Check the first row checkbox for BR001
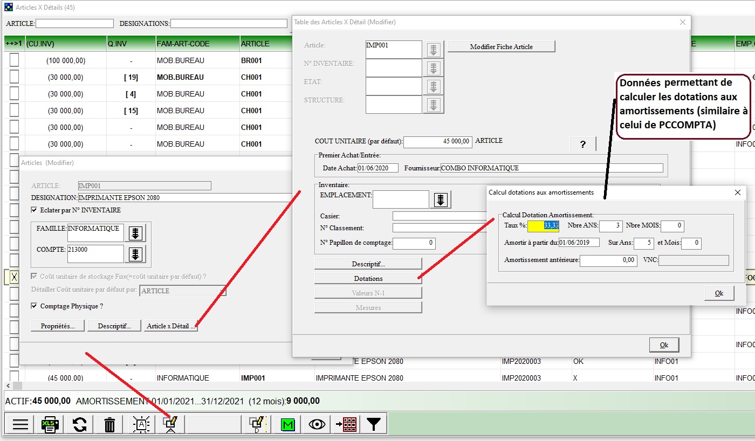 [x=14, y=60]
